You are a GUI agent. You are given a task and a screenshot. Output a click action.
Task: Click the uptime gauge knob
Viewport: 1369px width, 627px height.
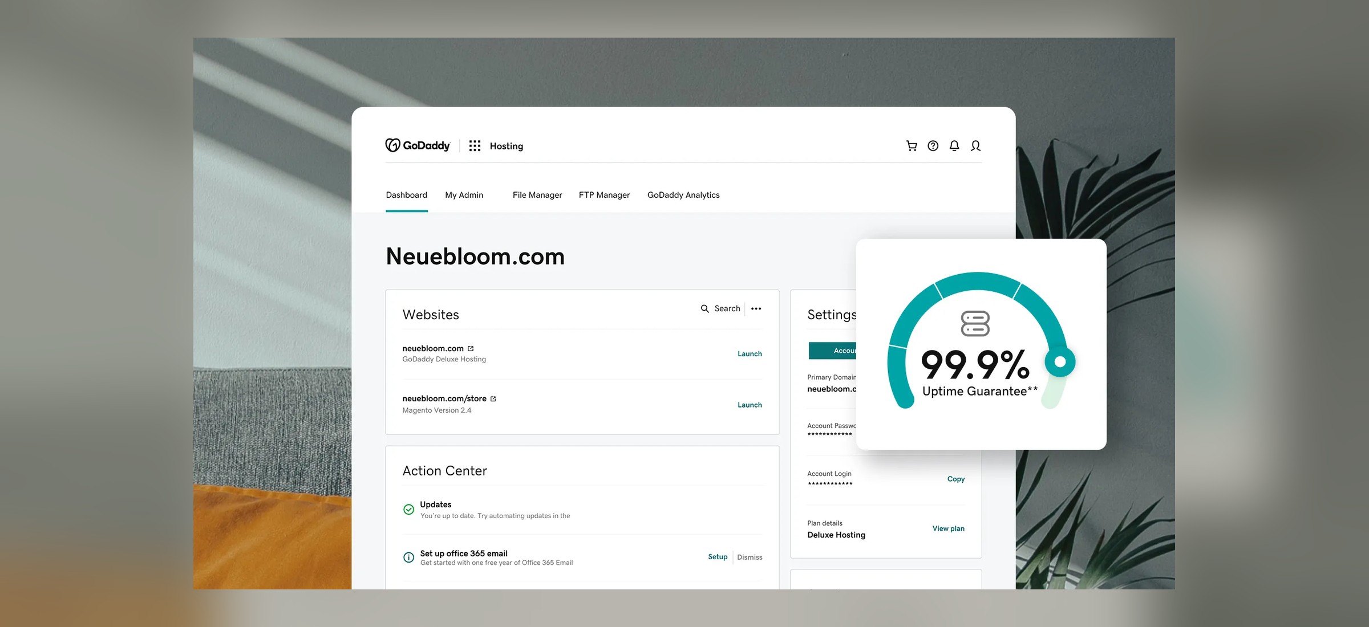1060,361
